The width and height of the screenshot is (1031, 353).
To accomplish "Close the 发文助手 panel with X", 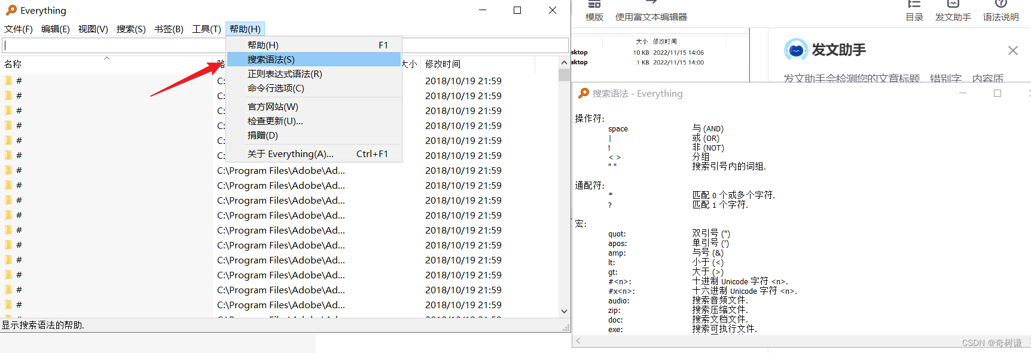I will [1012, 51].
